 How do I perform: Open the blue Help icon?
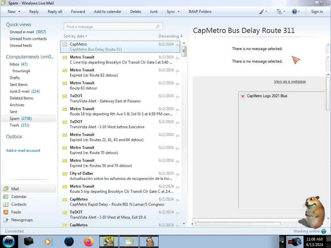click(x=294, y=12)
